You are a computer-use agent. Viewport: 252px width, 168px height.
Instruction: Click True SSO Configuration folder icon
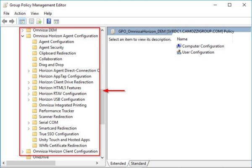point(34,134)
